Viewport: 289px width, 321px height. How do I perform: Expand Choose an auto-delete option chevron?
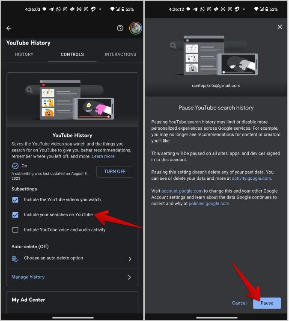[x=130, y=259]
